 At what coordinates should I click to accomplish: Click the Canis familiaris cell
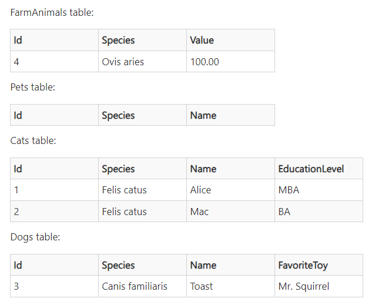click(142, 286)
